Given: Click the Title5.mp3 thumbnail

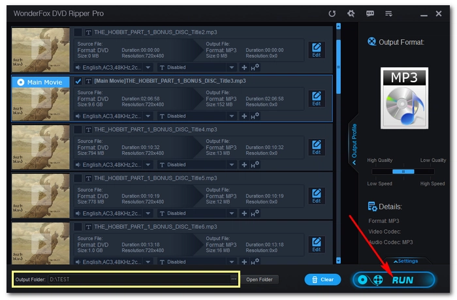Looking at the screenshot, I should [x=40, y=196].
